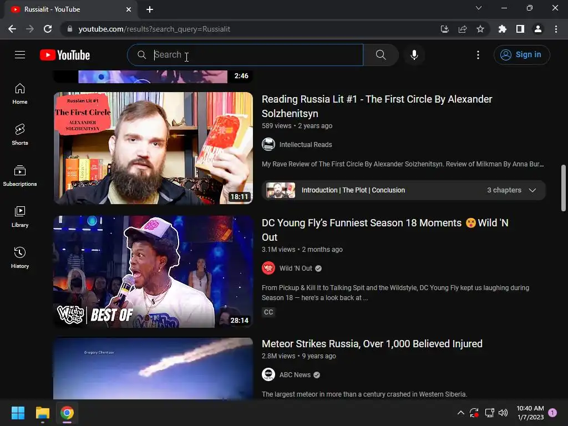Click the share page icon in address bar
This screenshot has height=426, width=568.
click(463, 29)
